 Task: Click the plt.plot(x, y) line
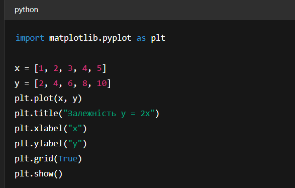tap(48, 99)
